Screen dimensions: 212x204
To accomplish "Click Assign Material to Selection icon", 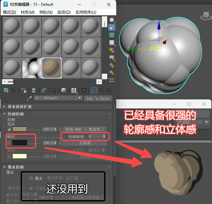I will 24,90.
